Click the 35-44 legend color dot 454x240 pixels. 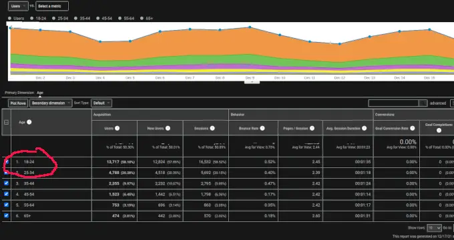75,18
